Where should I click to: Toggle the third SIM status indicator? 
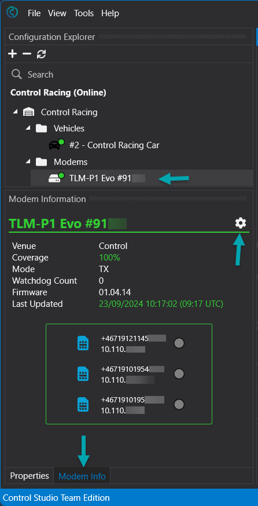(x=179, y=404)
